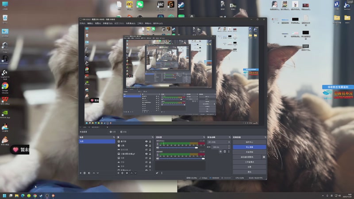Remove scene transition trash icon
The height and width of the screenshot is (199, 354).
(225, 152)
